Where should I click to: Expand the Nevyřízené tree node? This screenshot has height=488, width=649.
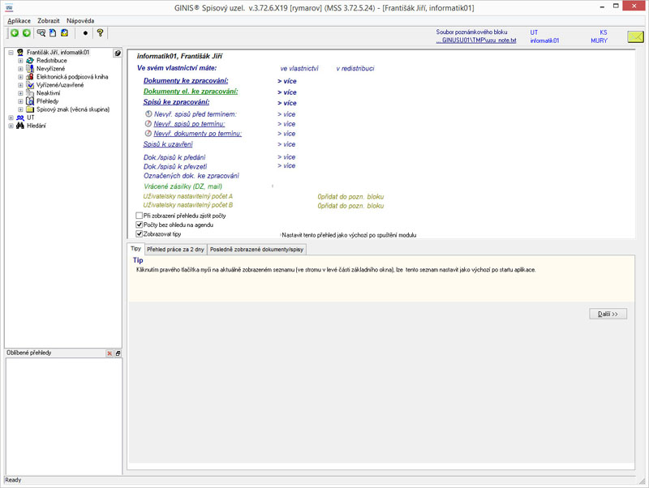pyautogui.click(x=20, y=69)
